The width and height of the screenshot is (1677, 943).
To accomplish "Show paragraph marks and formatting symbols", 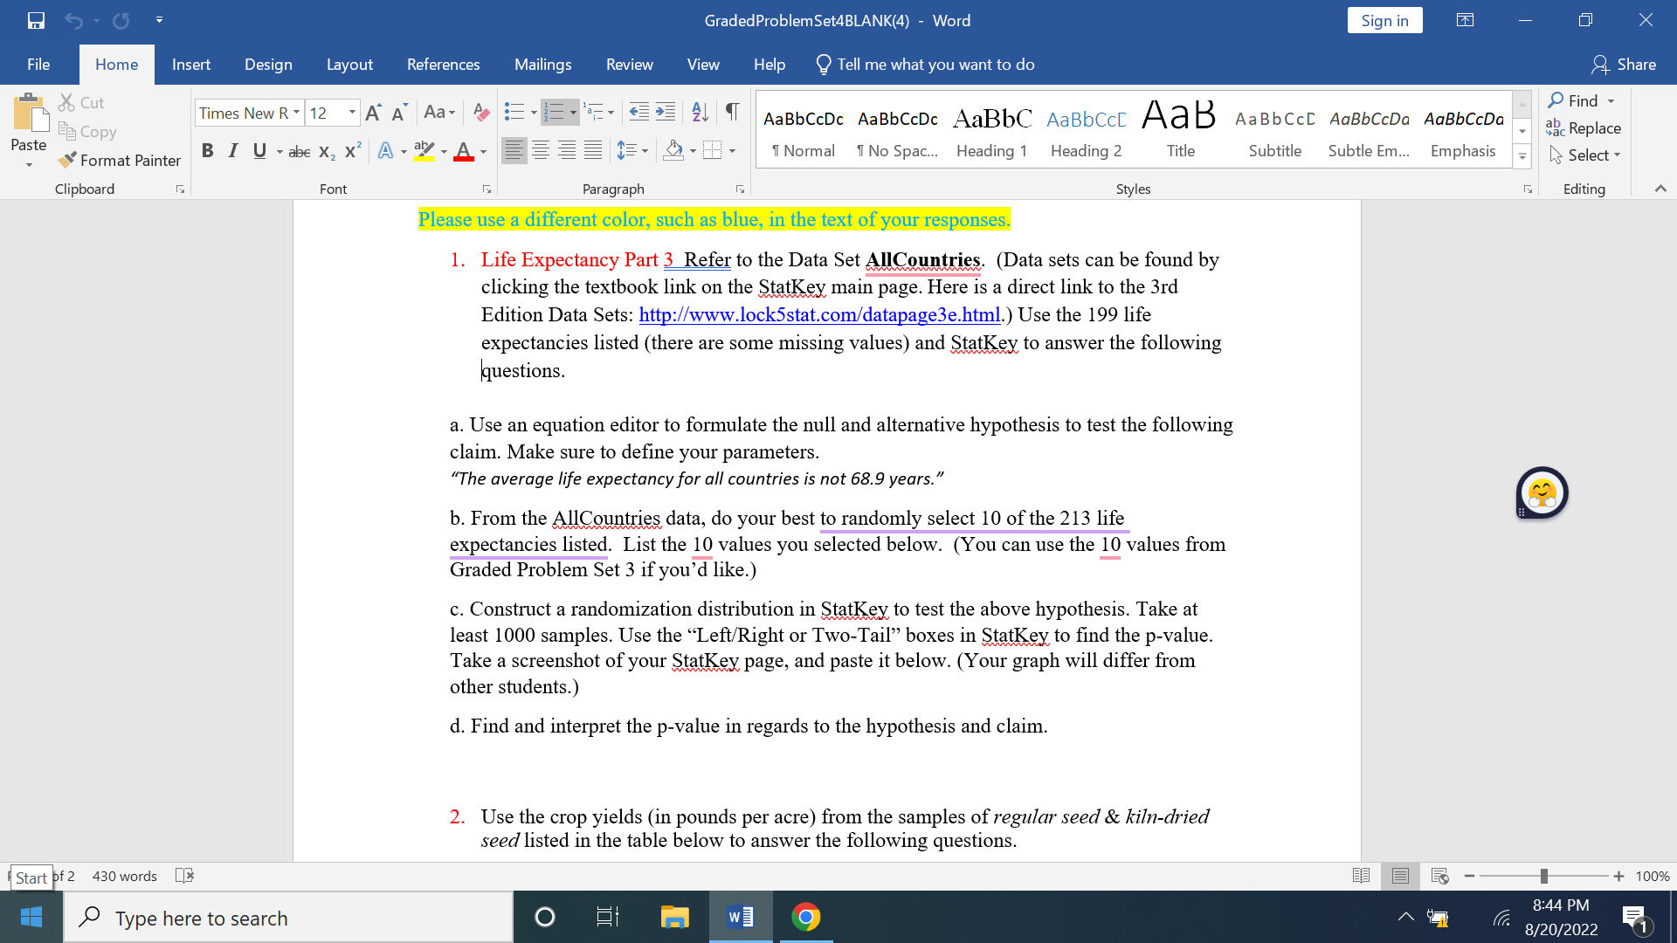I will point(732,112).
